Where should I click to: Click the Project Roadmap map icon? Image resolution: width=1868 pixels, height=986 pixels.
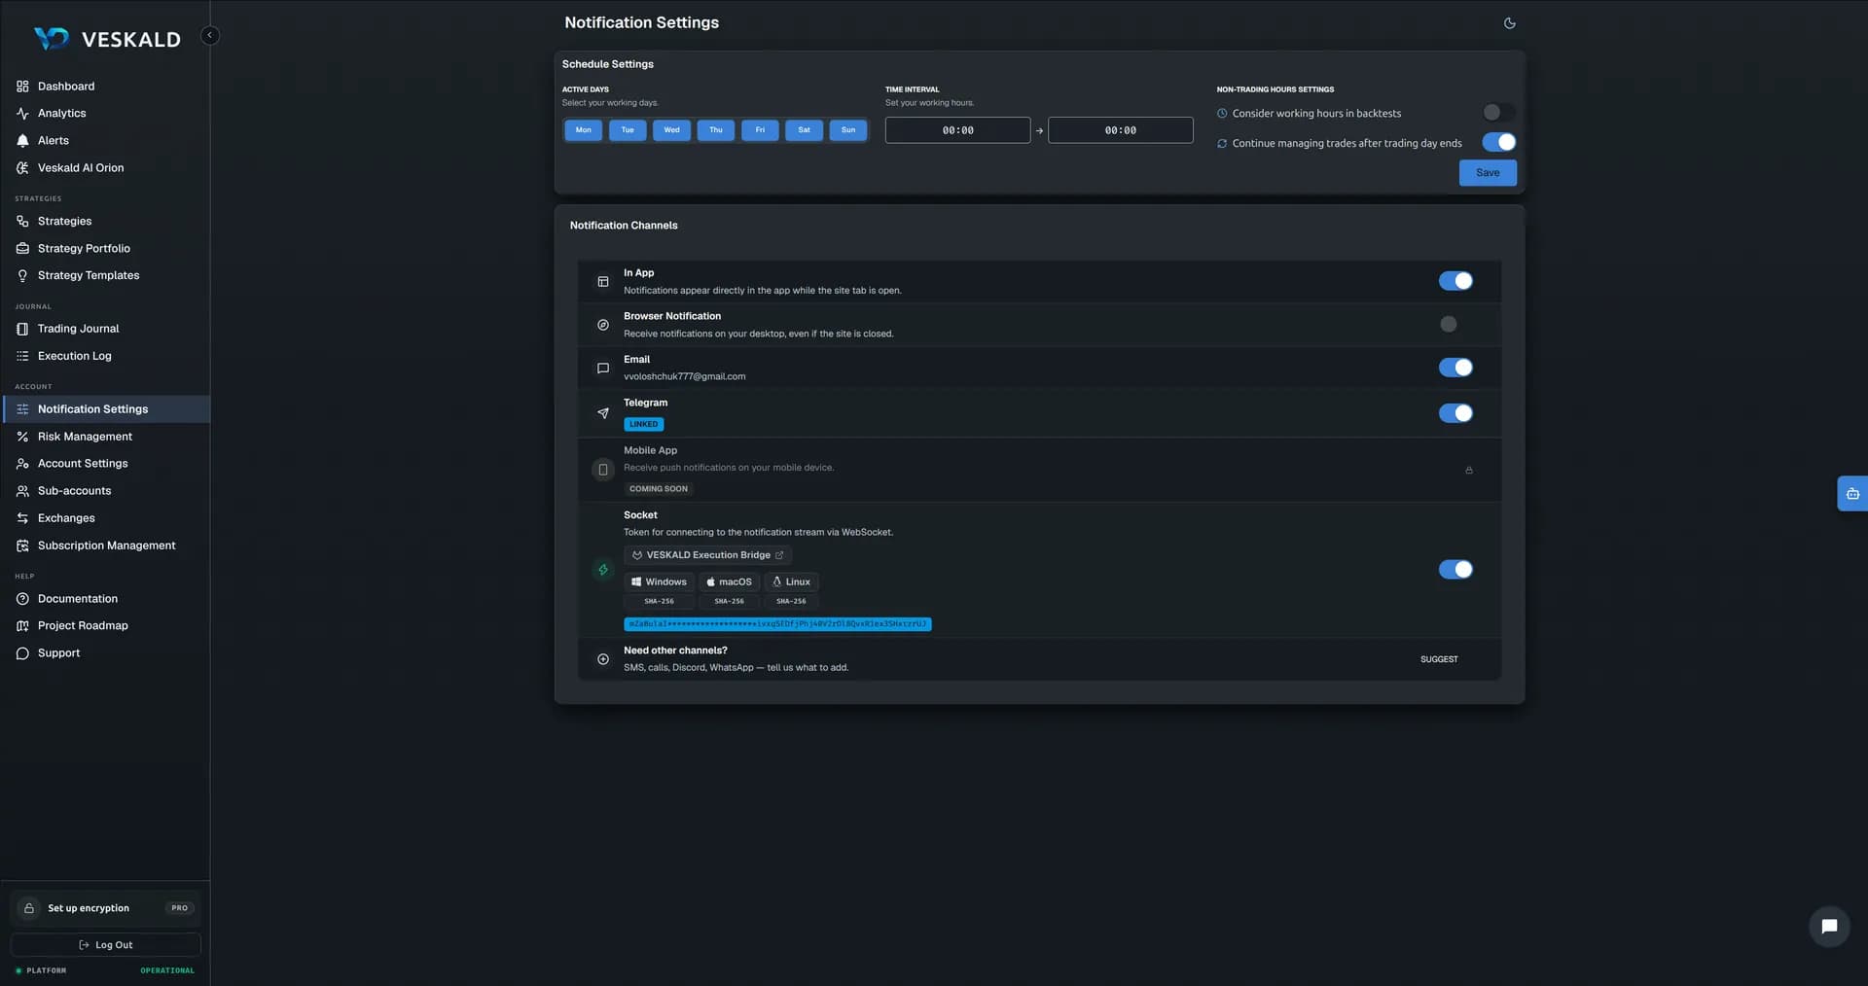click(x=22, y=626)
